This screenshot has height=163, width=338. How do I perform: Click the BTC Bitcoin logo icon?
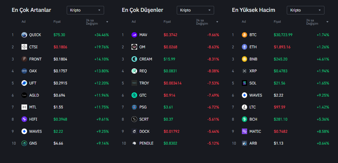(244, 35)
